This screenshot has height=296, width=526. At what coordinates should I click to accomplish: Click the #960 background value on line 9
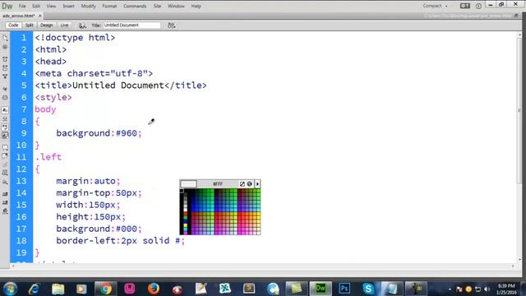click(x=127, y=133)
